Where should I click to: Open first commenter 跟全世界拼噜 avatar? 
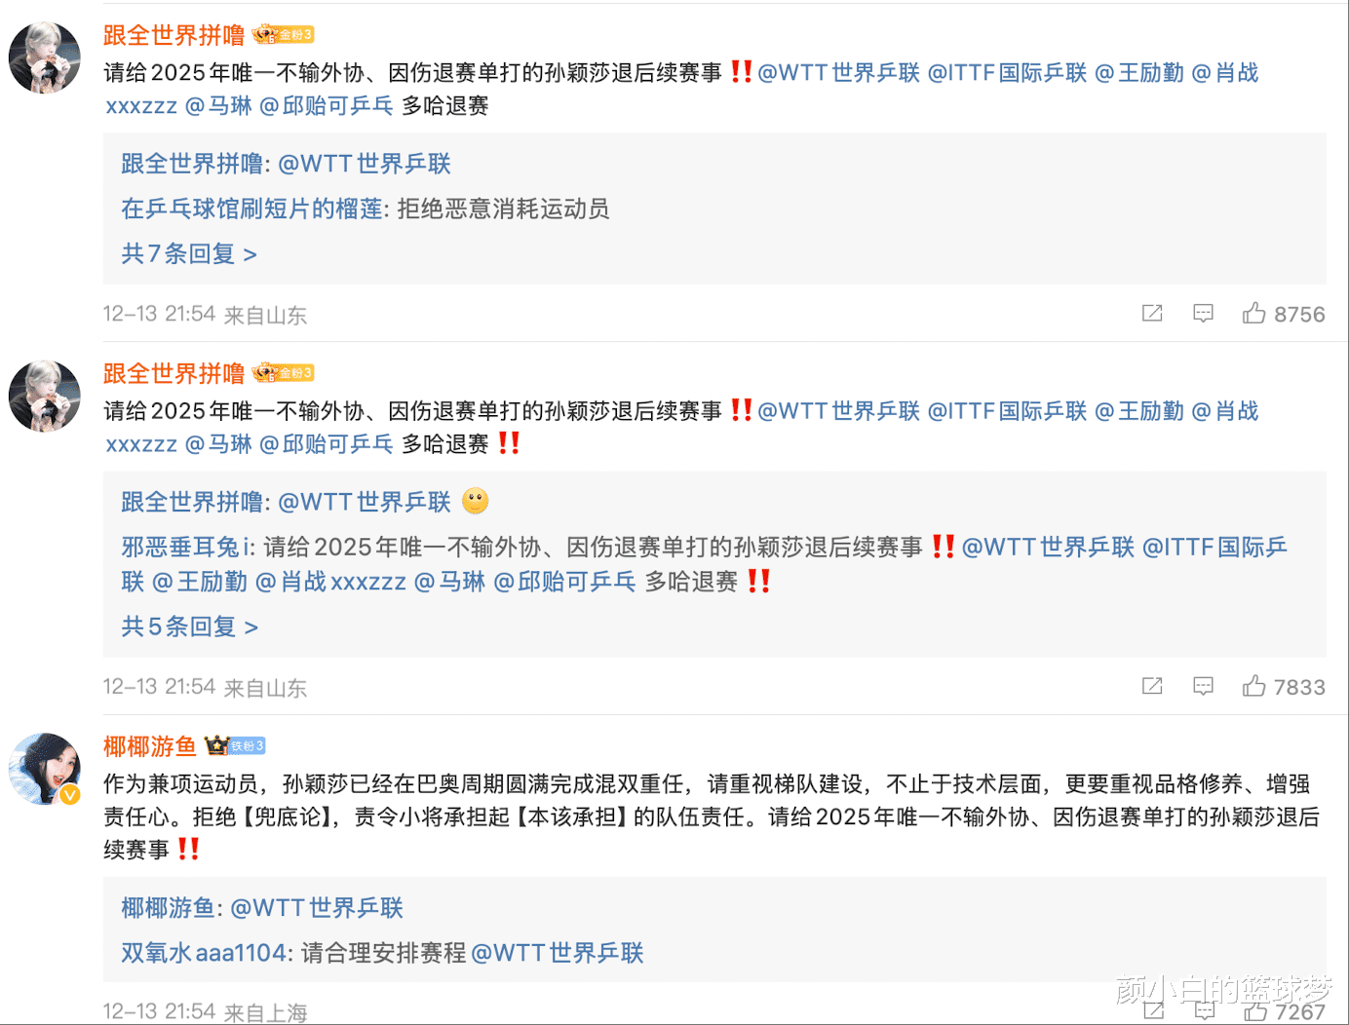click(x=45, y=57)
